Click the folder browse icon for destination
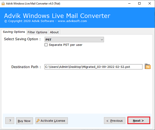Screen dimensions: 155x130 click(148, 66)
